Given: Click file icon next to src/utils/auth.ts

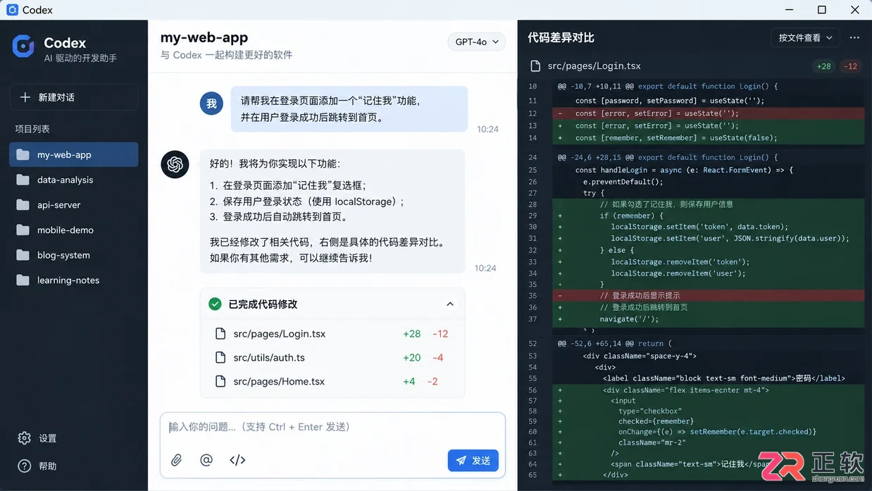Looking at the screenshot, I should pyautogui.click(x=220, y=357).
